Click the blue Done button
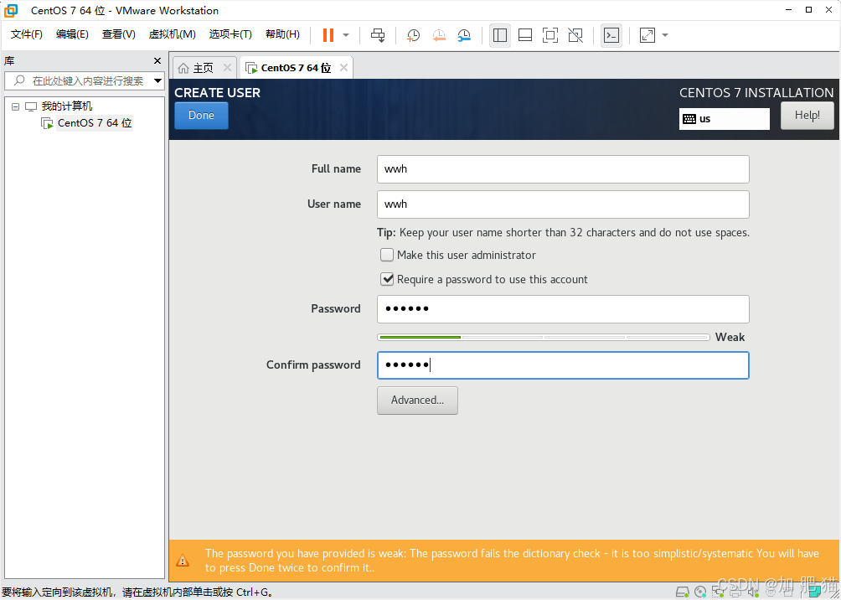841x600 pixels. click(201, 116)
